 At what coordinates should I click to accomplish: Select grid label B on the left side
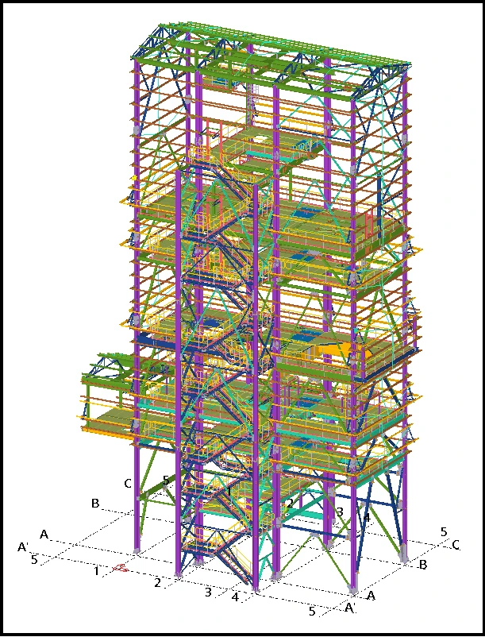(95, 504)
